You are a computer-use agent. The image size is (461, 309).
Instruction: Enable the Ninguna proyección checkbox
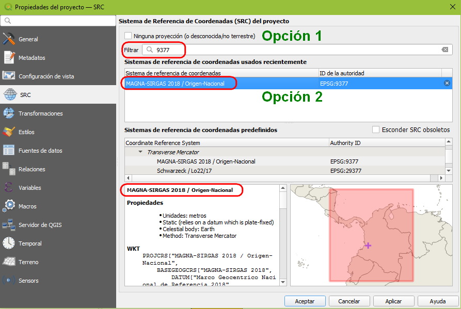[128, 36]
